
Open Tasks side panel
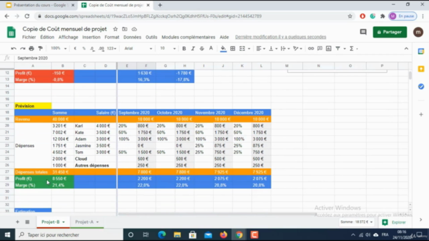point(421,86)
